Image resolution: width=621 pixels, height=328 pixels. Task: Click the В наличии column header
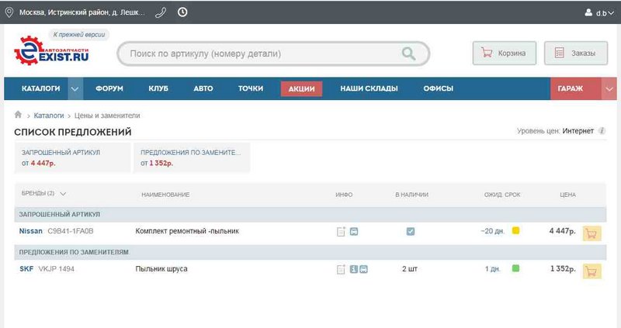[411, 195]
